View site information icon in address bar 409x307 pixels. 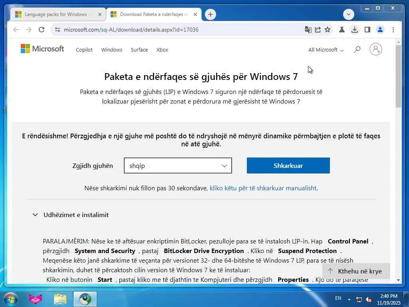point(58,30)
